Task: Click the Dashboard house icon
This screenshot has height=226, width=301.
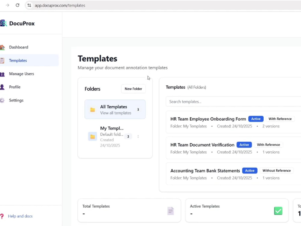Action: point(2,47)
